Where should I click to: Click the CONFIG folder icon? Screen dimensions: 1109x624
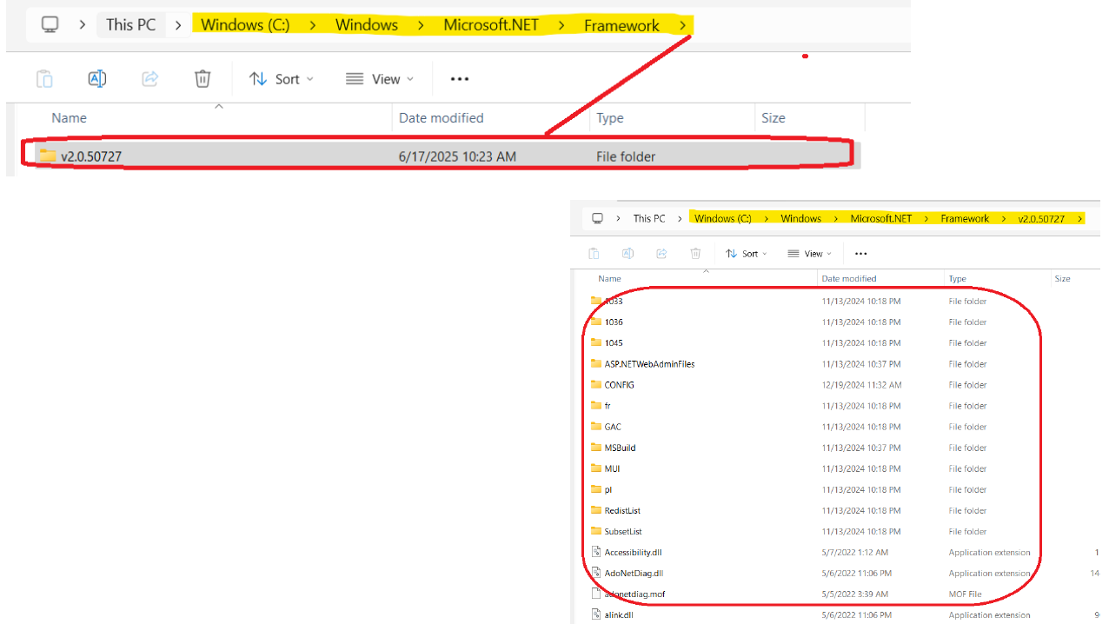point(595,385)
